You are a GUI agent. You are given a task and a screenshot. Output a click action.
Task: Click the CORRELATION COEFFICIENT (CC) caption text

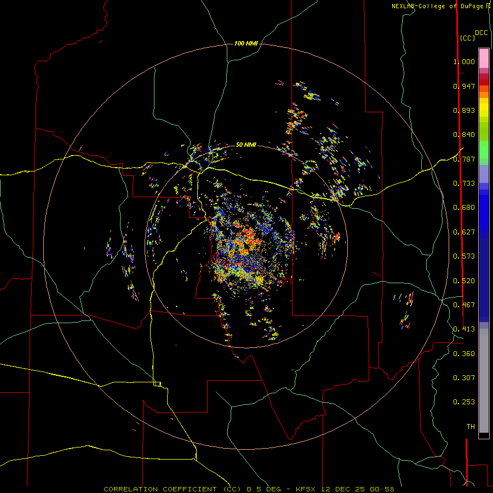click(172, 489)
